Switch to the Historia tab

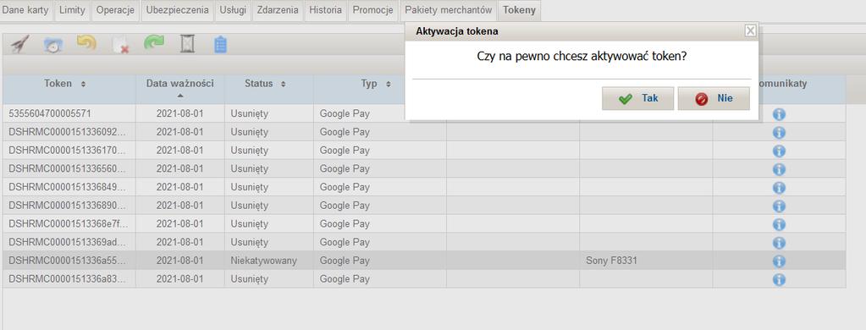coord(325,10)
